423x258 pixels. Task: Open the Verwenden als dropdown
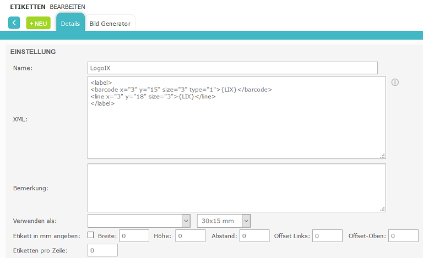139,221
